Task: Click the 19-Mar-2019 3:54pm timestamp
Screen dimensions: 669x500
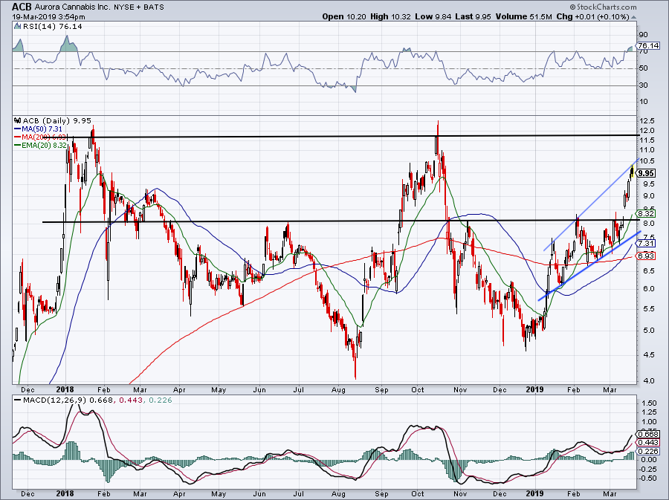Action: [48, 17]
